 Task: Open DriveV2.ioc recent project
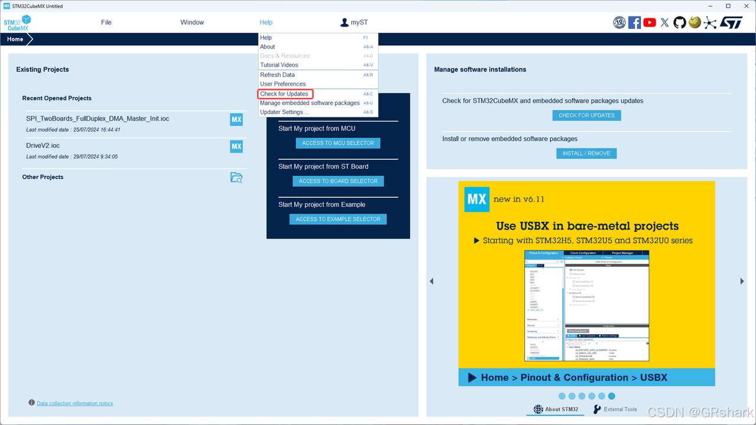tap(43, 146)
